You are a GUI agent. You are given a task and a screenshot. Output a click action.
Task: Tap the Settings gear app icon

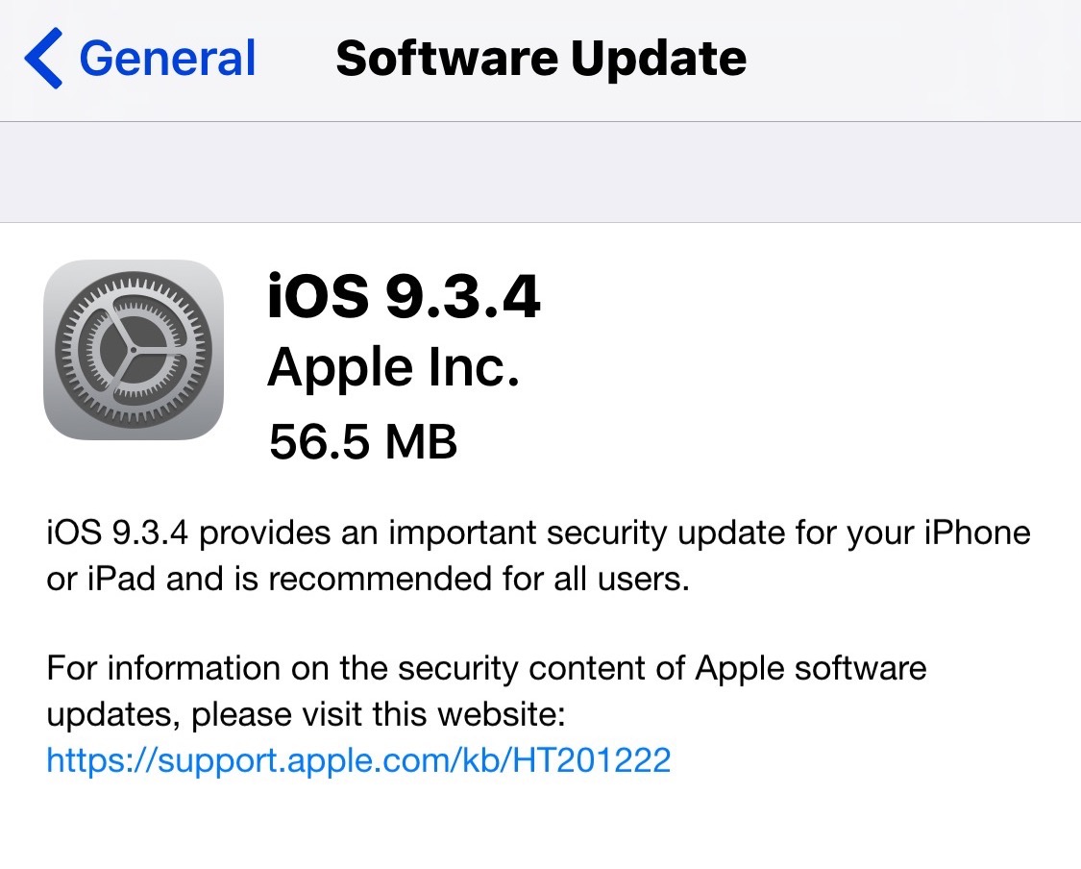[134, 350]
